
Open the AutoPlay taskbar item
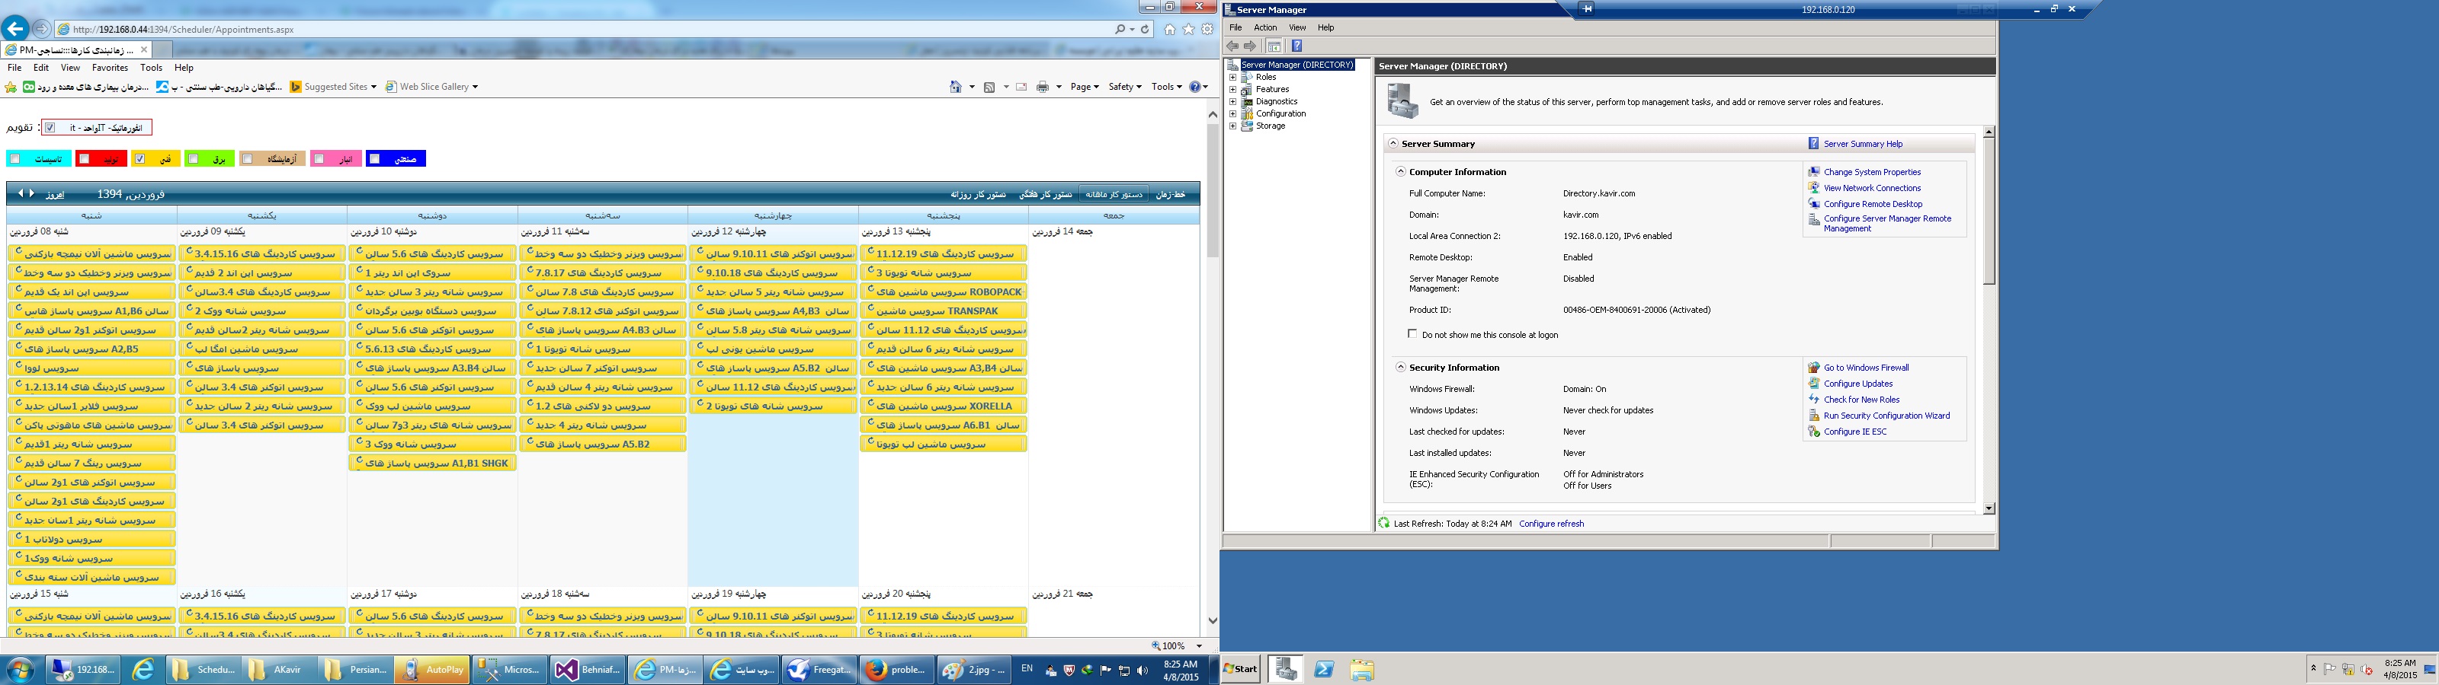pos(431,670)
